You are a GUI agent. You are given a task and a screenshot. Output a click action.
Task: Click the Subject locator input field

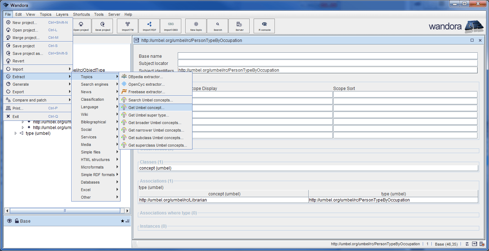tap(327, 63)
